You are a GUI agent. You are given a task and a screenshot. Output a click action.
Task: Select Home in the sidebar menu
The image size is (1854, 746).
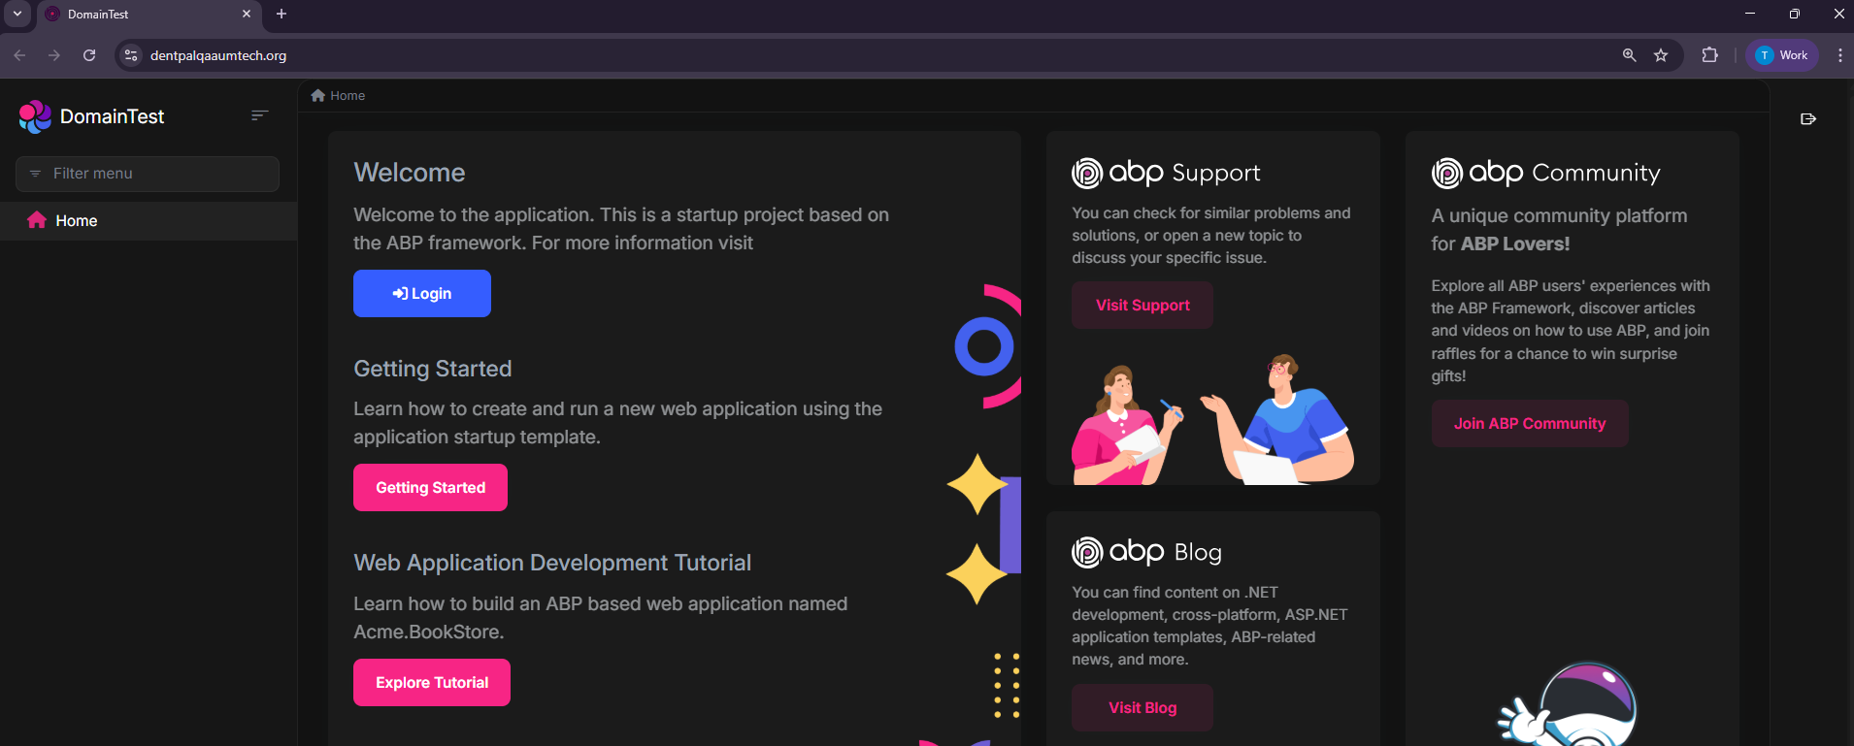pyautogui.click(x=76, y=221)
